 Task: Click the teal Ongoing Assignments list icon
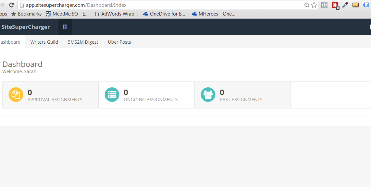tap(112, 94)
